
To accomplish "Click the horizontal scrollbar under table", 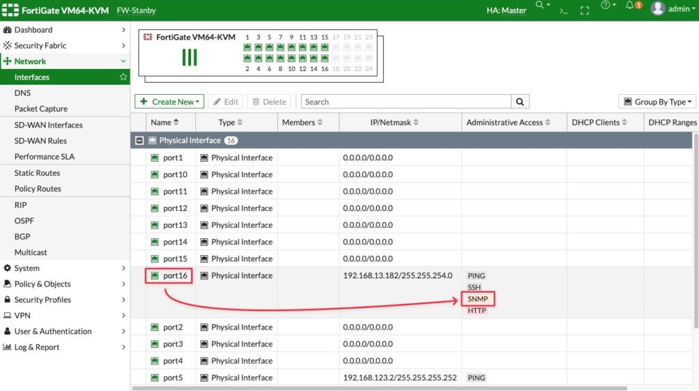I will tap(380, 388).
